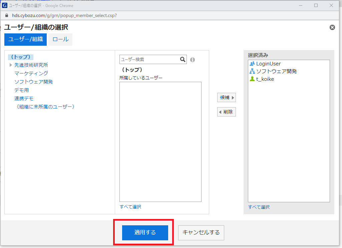Click the 候補 add button

227,98
